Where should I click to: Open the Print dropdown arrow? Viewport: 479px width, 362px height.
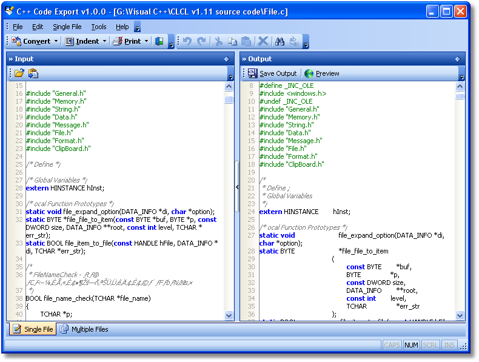point(146,41)
